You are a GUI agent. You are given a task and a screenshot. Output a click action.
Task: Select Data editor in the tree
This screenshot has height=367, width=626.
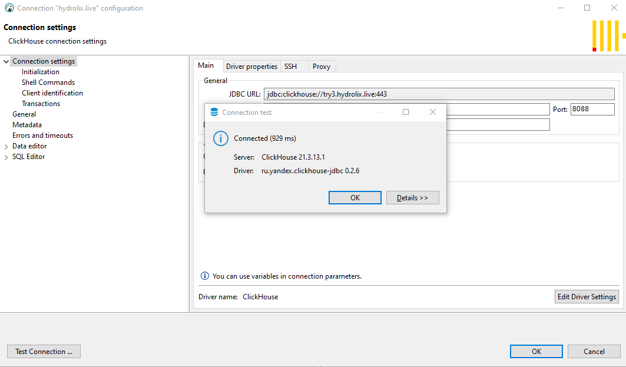tap(29, 146)
